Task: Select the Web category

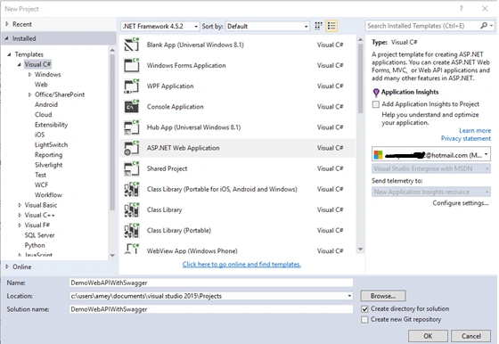Action: click(41, 85)
